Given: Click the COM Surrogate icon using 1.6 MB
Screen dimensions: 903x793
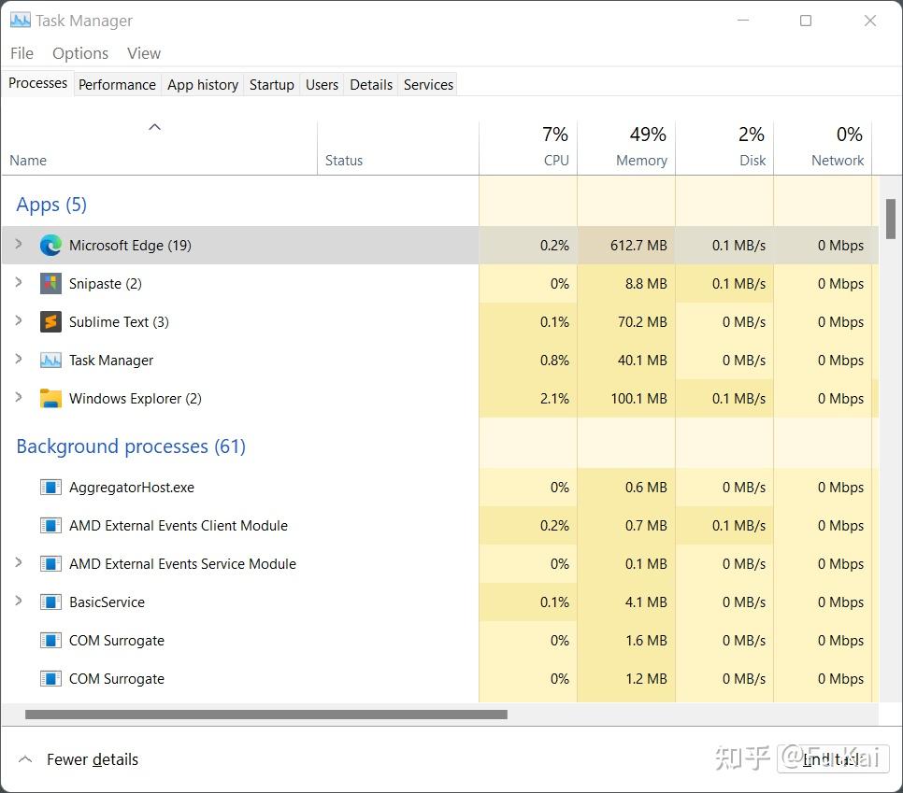Looking at the screenshot, I should pos(50,641).
